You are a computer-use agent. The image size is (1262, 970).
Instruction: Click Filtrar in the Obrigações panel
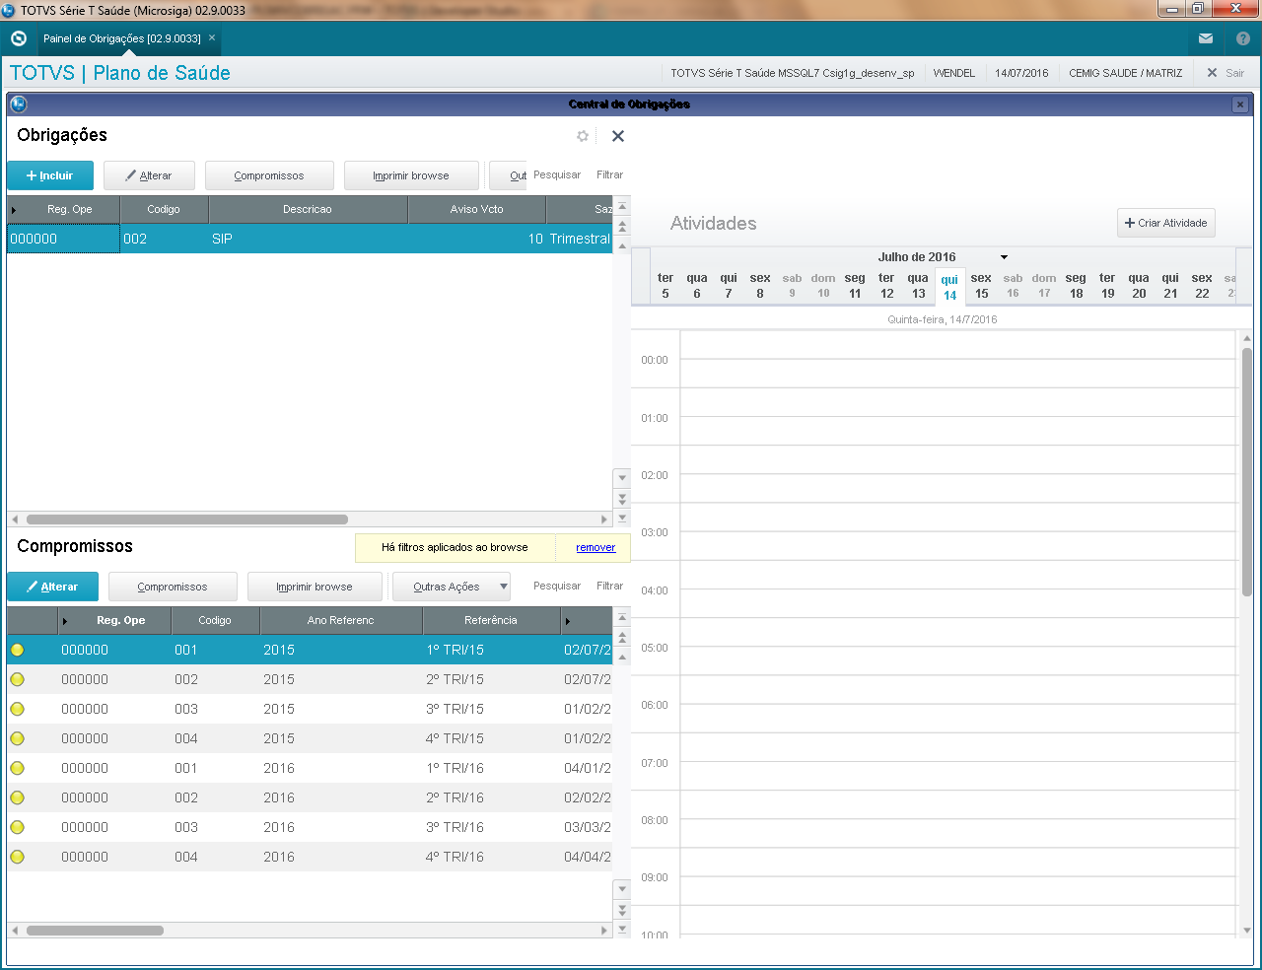coord(609,174)
